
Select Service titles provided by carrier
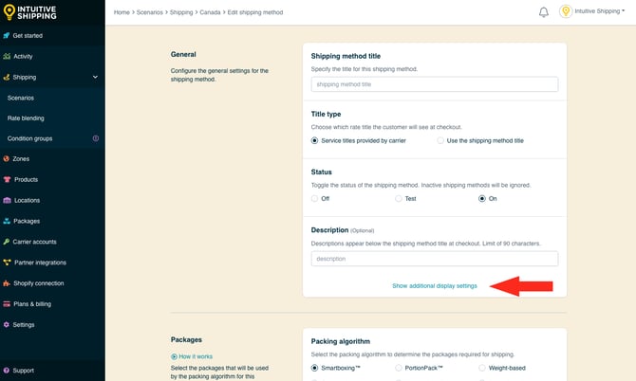(314, 140)
